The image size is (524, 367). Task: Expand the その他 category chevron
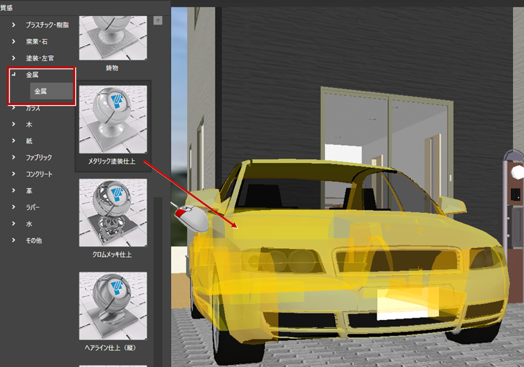(x=13, y=241)
